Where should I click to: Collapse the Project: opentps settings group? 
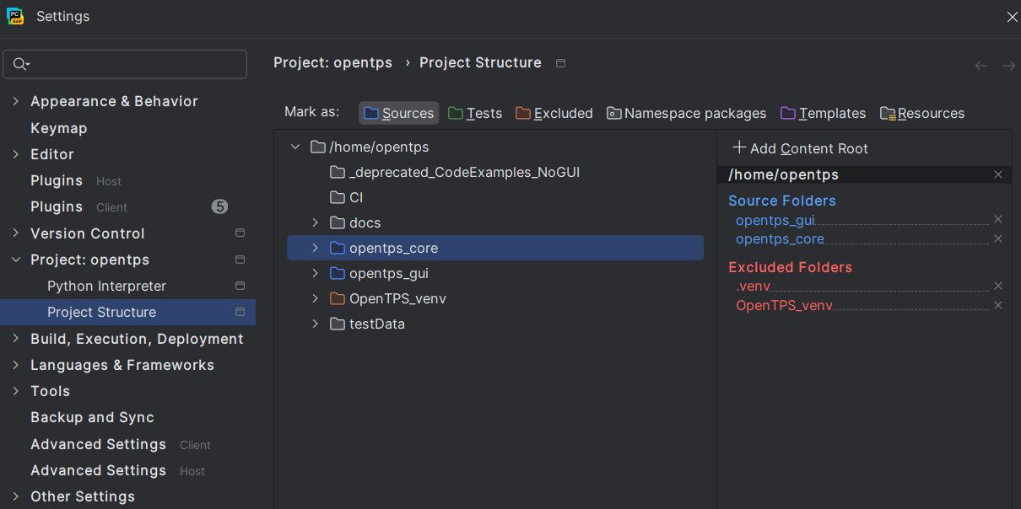tap(16, 260)
